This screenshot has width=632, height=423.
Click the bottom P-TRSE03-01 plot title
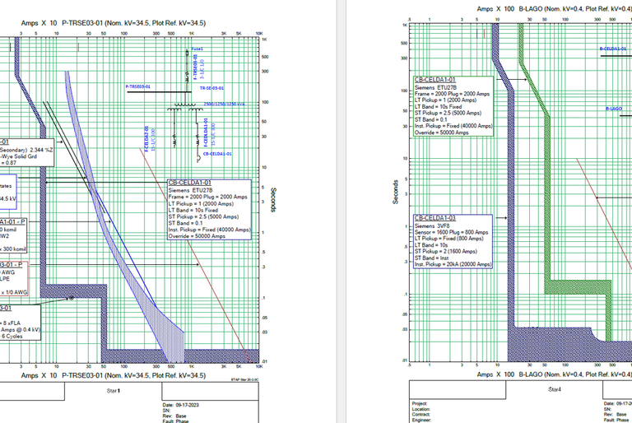[114, 375]
